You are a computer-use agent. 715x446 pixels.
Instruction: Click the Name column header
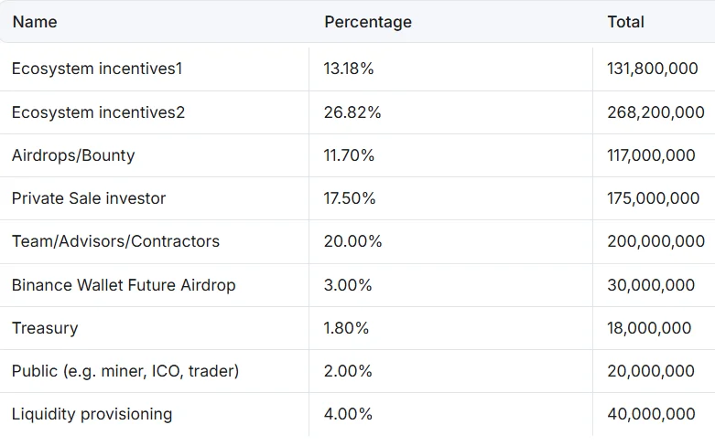(x=35, y=22)
